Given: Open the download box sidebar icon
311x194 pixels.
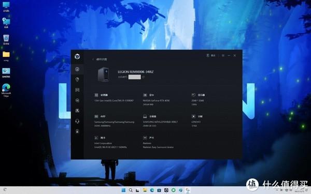Looking at the screenshot, I should tap(77, 111).
